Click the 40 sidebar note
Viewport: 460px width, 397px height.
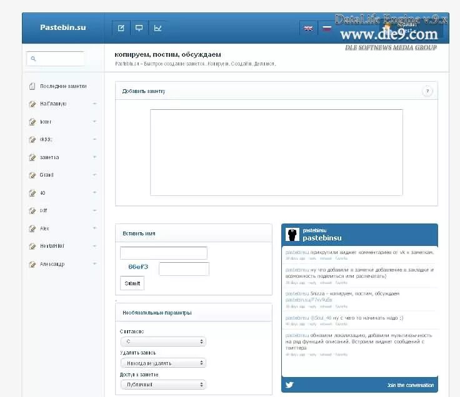pyautogui.click(x=42, y=193)
